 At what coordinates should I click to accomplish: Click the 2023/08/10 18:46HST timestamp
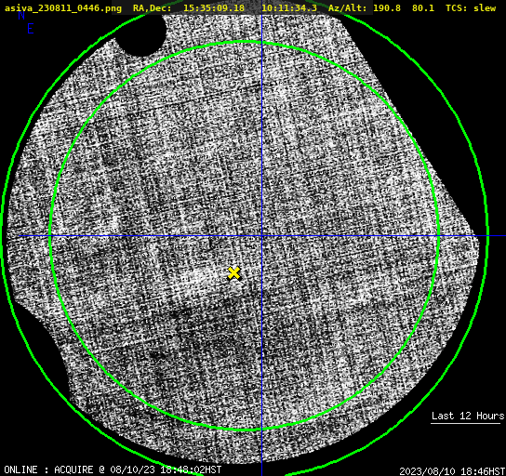pyautogui.click(x=452, y=471)
